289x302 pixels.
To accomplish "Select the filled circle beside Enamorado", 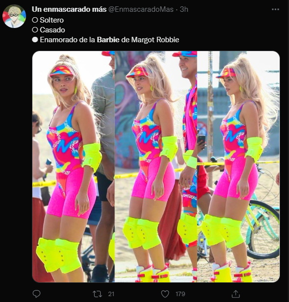I will coord(35,40).
